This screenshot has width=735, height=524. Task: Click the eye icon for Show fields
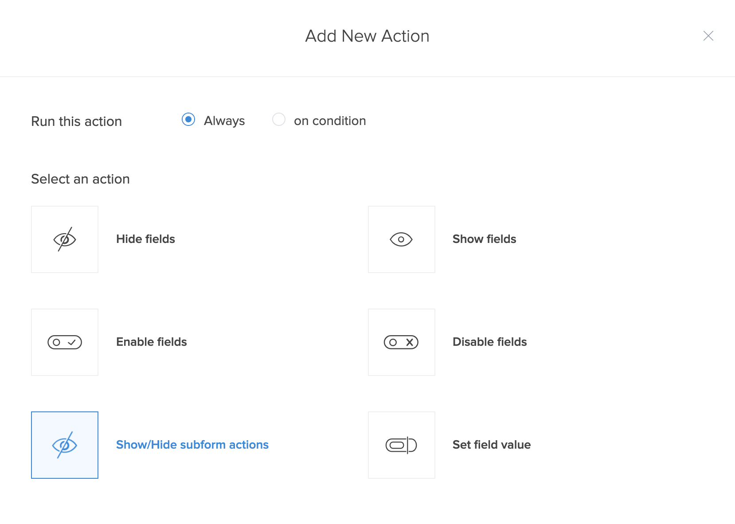[x=401, y=239]
